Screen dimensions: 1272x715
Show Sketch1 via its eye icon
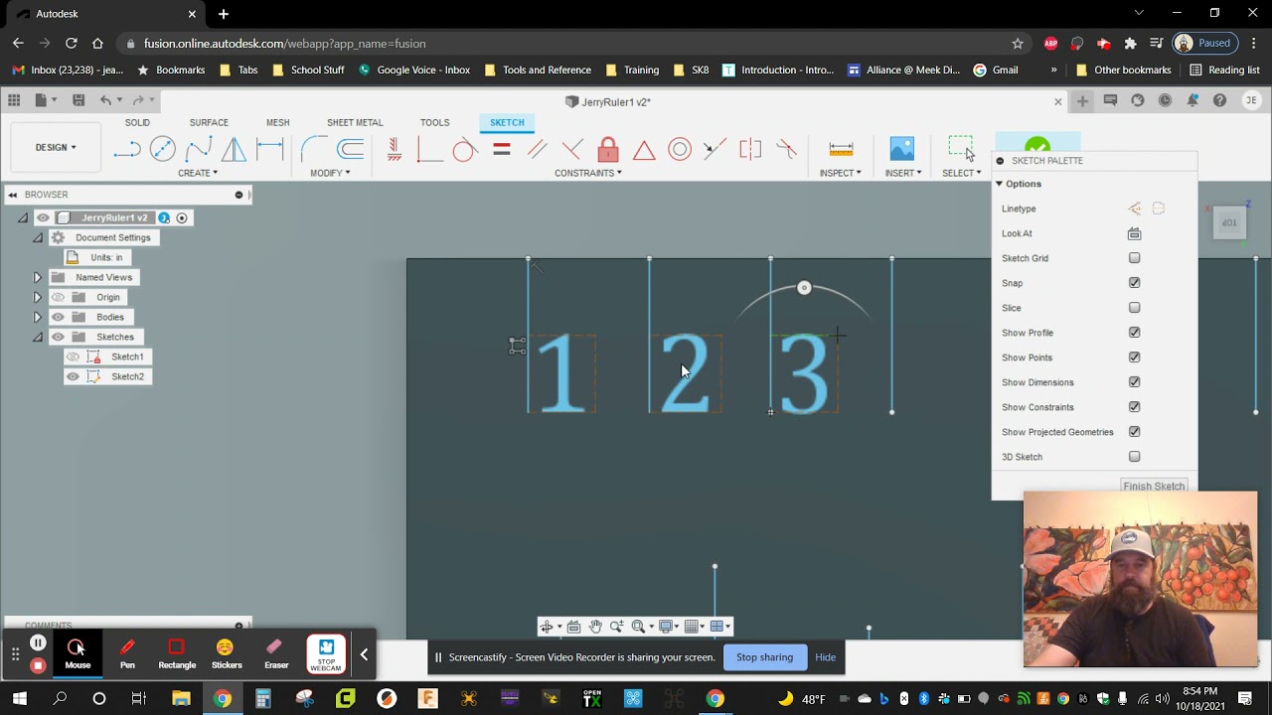(x=73, y=357)
